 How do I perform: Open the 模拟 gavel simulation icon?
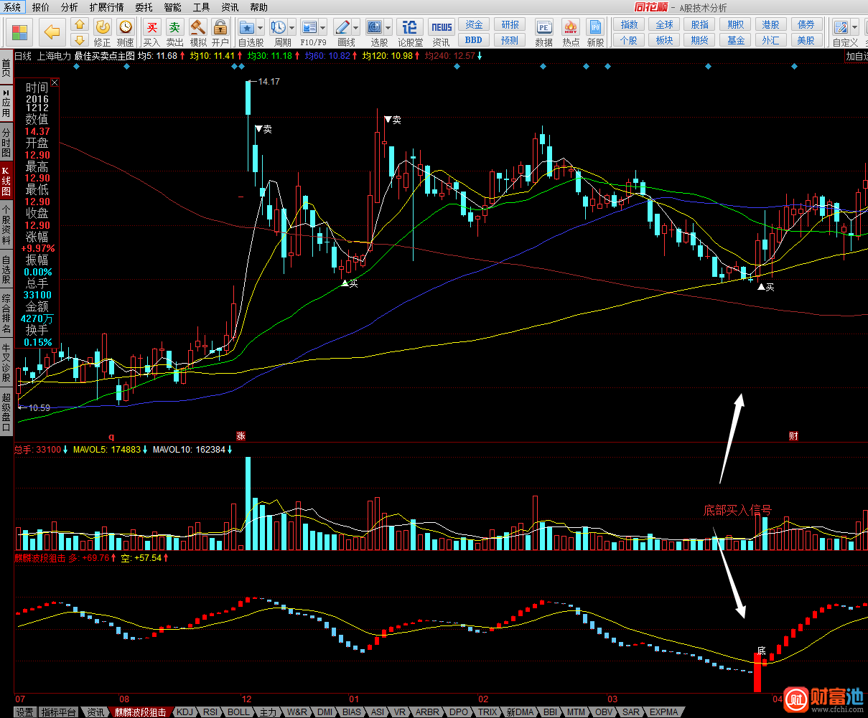click(x=198, y=27)
